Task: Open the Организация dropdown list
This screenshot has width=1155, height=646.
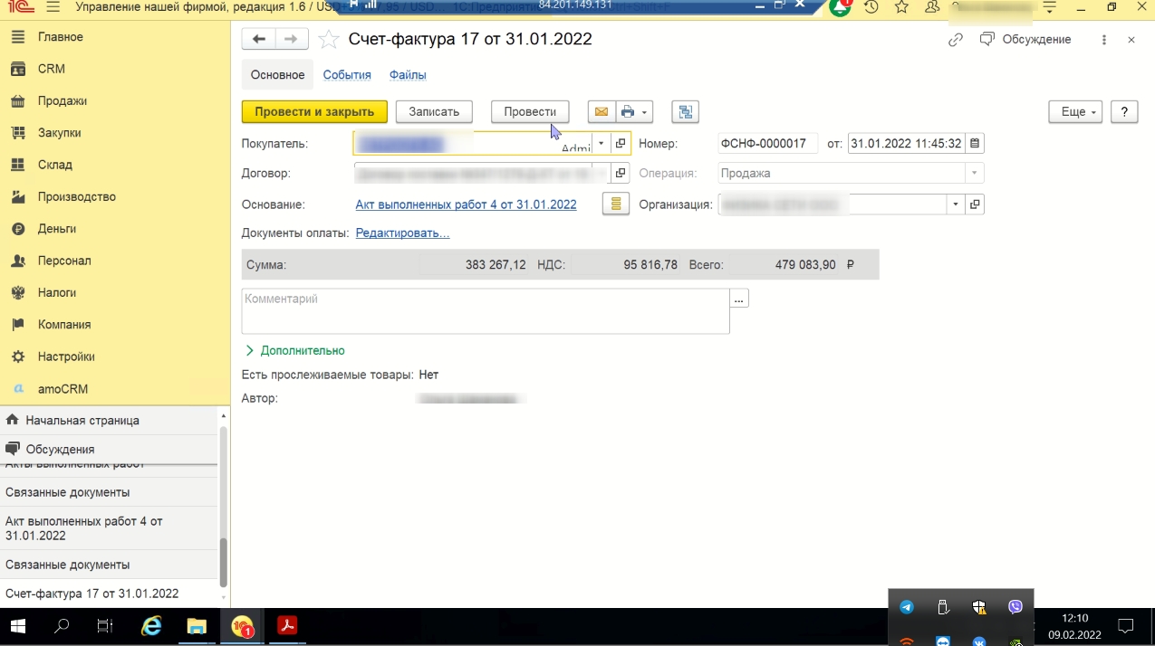Action: (x=955, y=204)
